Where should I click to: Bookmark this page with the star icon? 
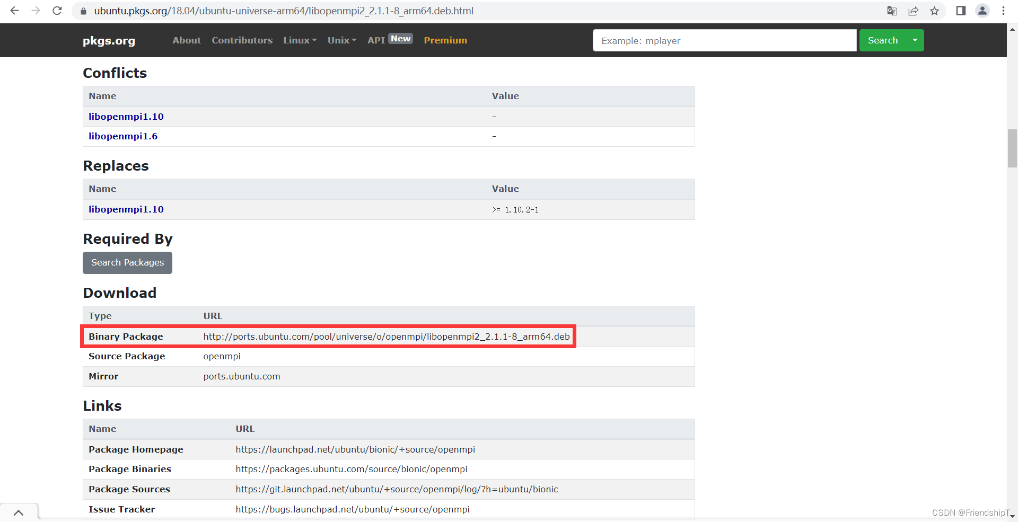[x=934, y=11]
